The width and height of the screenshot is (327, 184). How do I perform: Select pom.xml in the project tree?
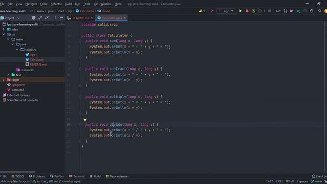click(17, 90)
